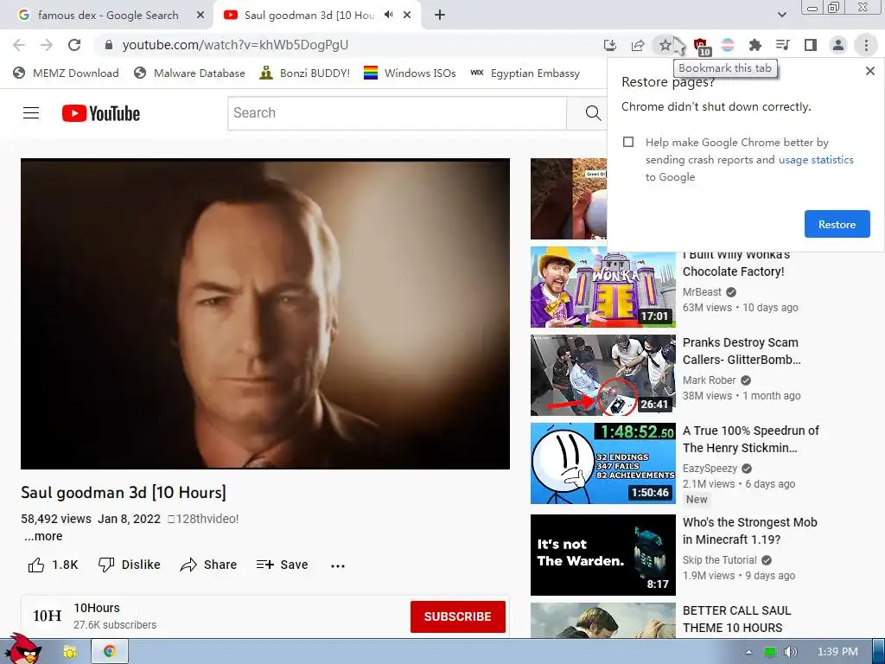Screen dimensions: 885x664
Task: Open the uBlock extension showing 10
Action: (x=700, y=46)
